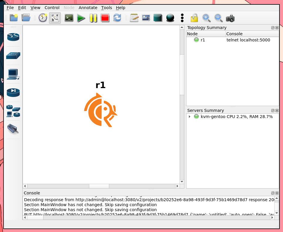
Task: Open console to all devices
Action: pyautogui.click(x=69, y=18)
